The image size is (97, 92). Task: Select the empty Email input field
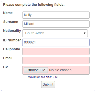(56, 60)
